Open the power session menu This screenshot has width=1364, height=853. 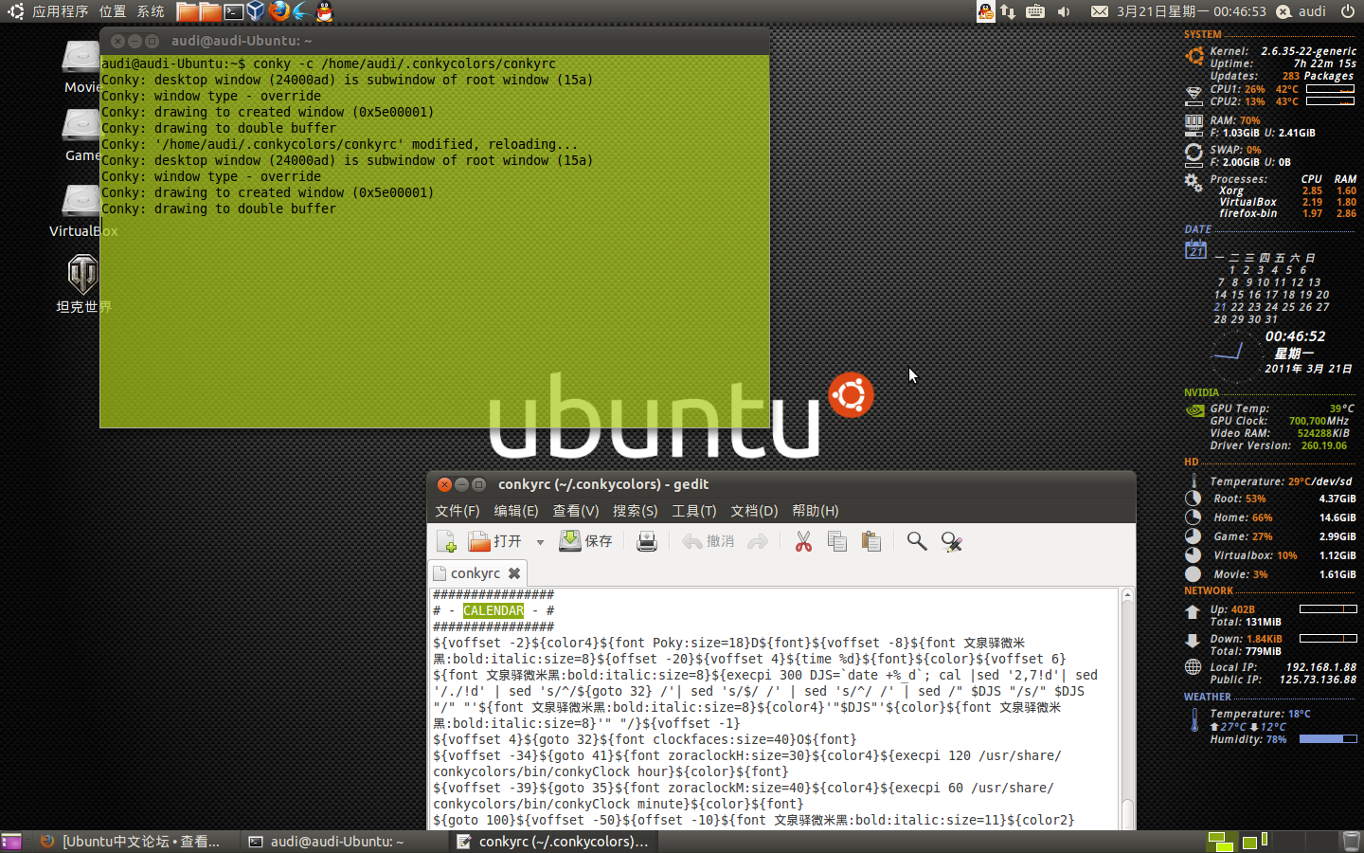coord(1347,11)
